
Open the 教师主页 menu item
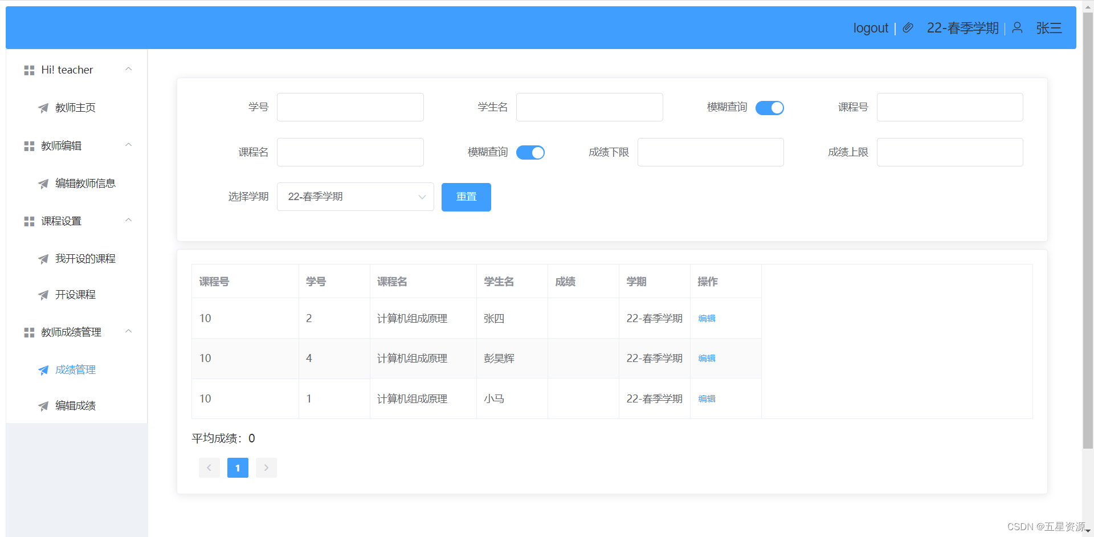coord(77,108)
